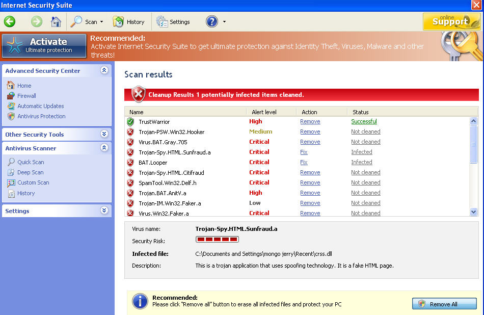Click the Custom Scan icon

[x=11, y=183]
